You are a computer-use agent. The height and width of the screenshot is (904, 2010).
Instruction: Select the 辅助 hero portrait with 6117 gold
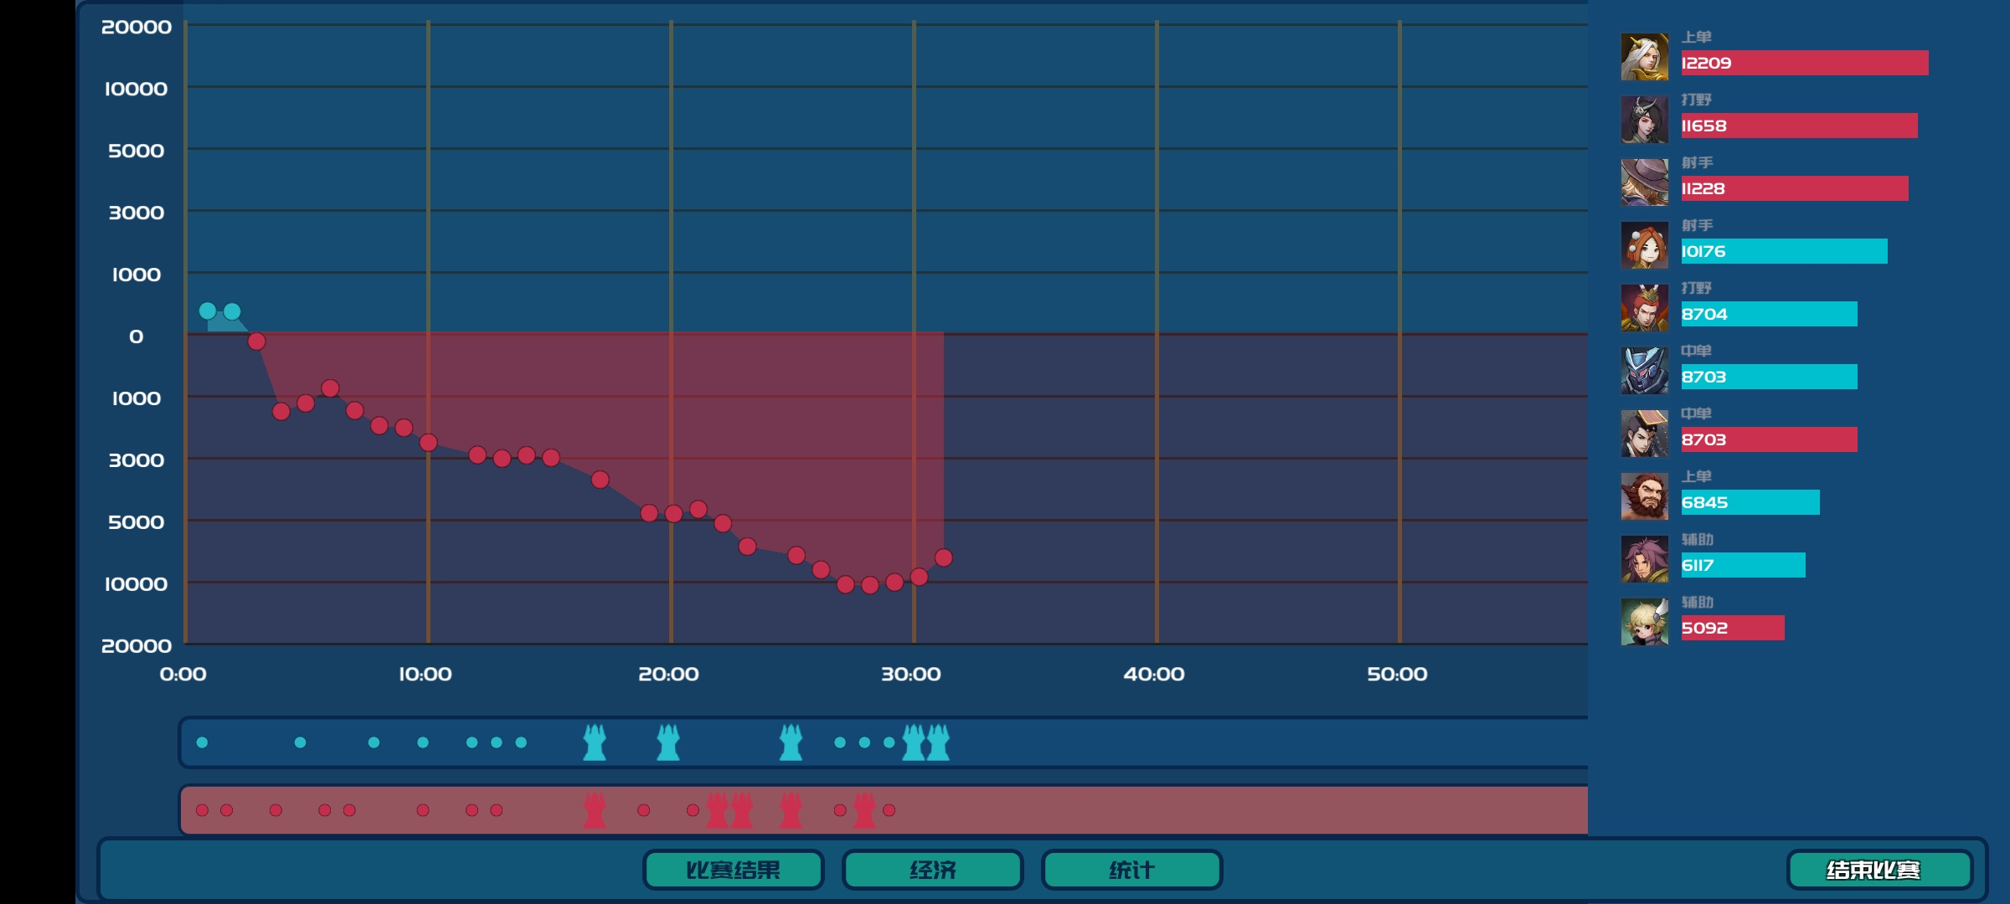pos(1644,559)
